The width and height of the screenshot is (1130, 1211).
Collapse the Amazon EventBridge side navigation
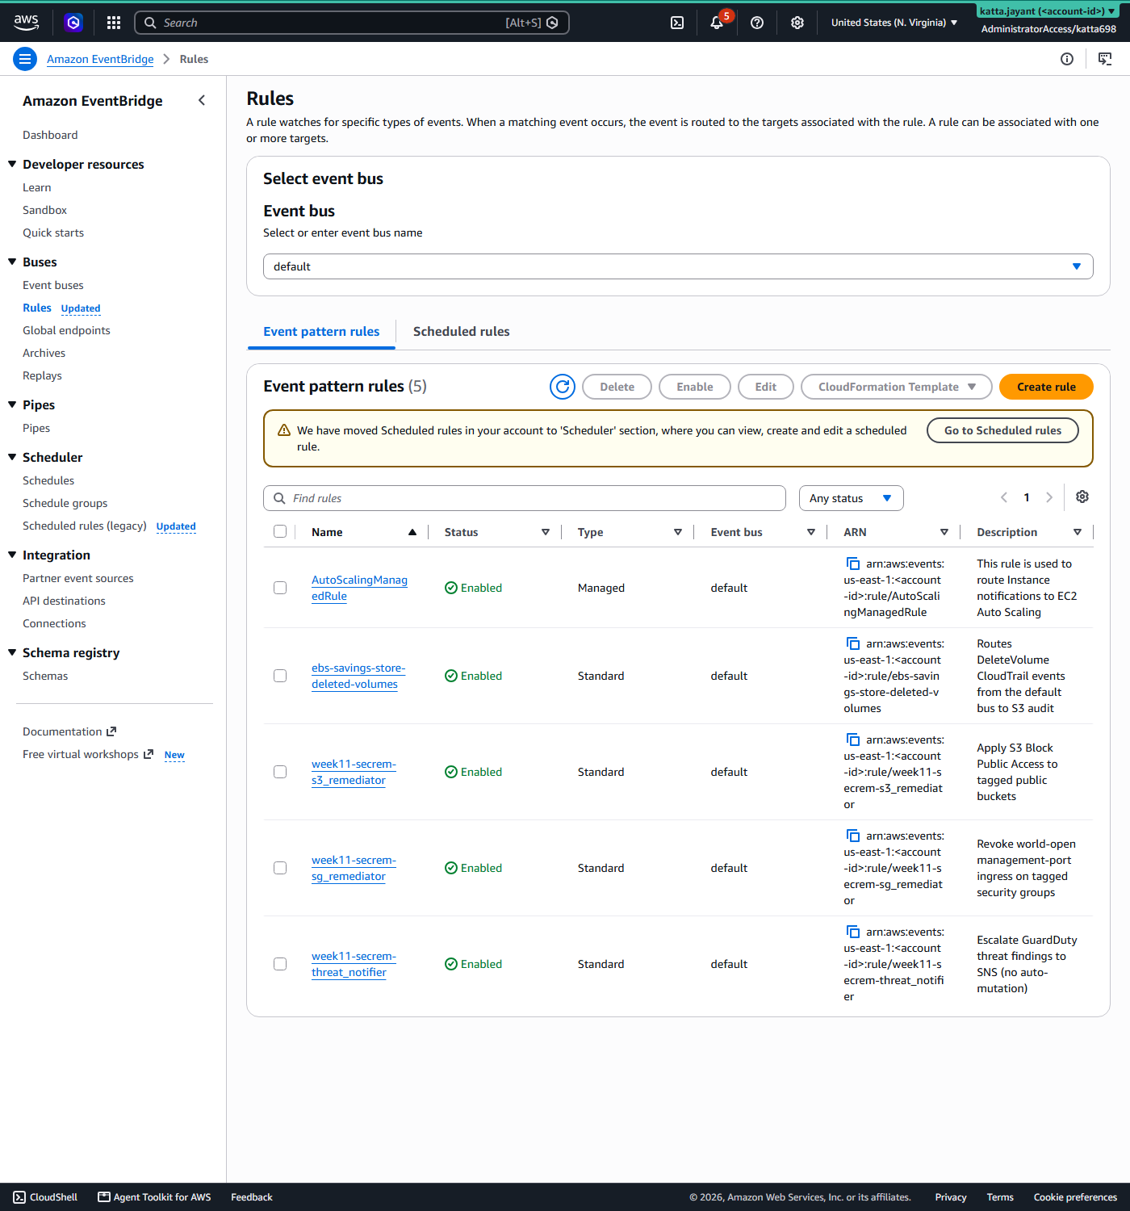pyautogui.click(x=202, y=100)
